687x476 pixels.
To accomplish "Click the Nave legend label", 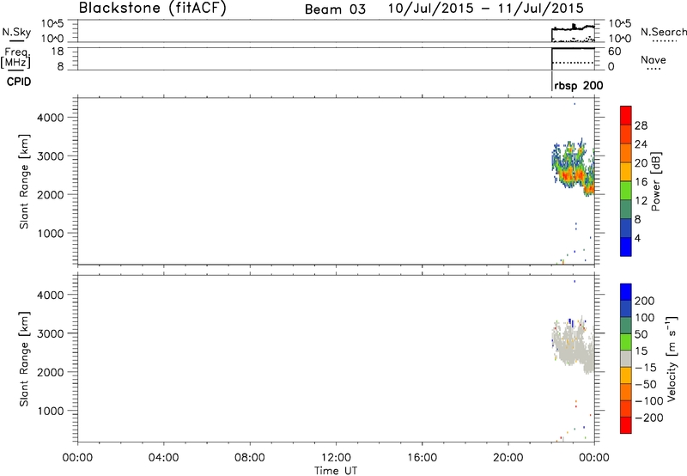I will (654, 59).
